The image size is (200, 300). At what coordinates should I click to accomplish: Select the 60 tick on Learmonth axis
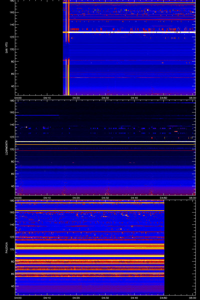pos(12,174)
